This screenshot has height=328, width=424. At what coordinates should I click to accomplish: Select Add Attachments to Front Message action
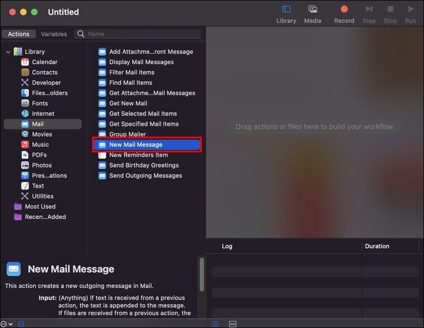pos(147,51)
